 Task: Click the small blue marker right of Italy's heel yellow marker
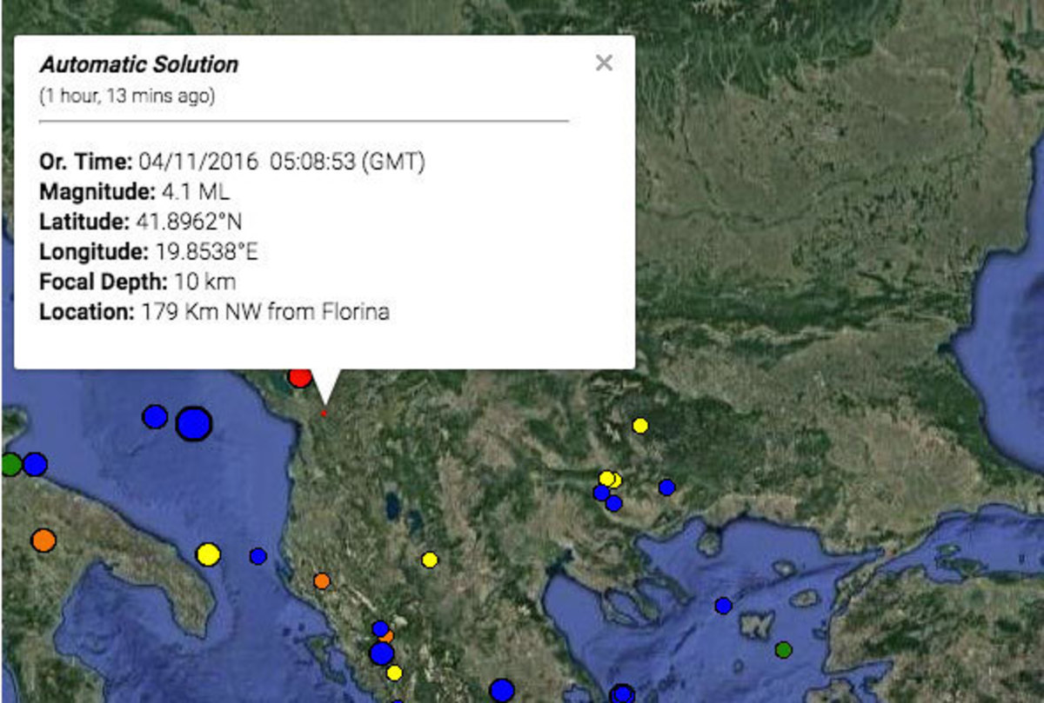coord(258,555)
